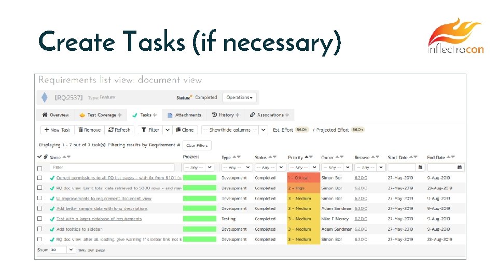Viewport: 498px width, 280px height.
Task: Click the select-all checkmark header icon
Action: pyautogui.click(x=39, y=157)
